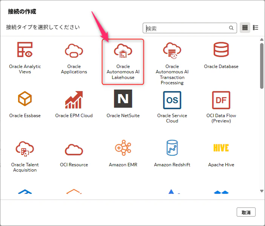Click Oracle Autonomous AI Transaction Processing label
265x226 pixels.
(172, 74)
